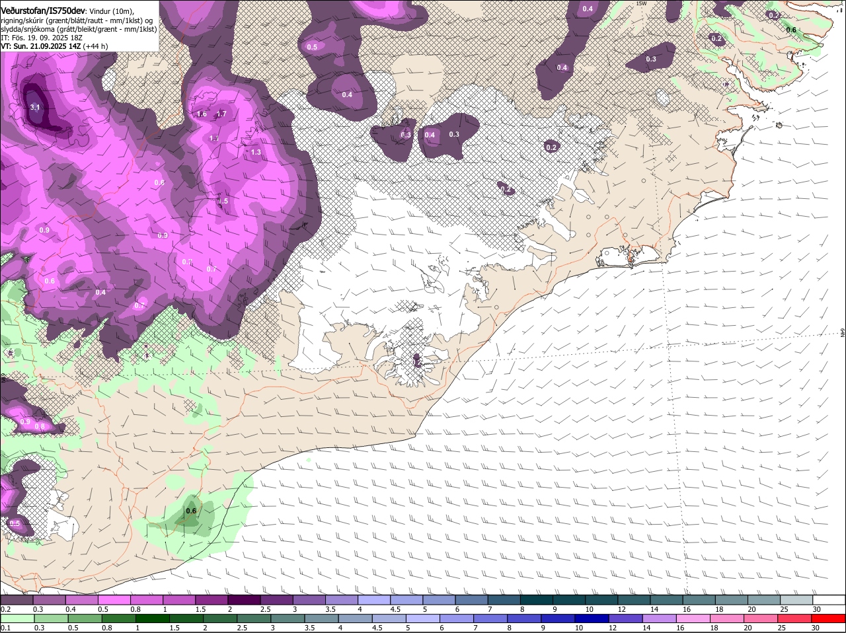Pick lower legend row swatch labeled 3
846x633 pixels.
click(287, 618)
